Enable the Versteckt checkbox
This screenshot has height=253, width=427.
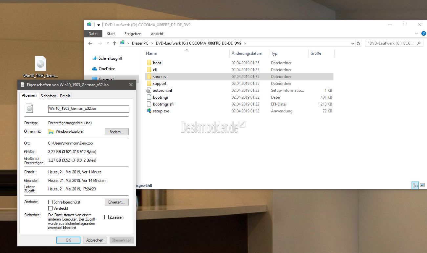[x=51, y=208]
